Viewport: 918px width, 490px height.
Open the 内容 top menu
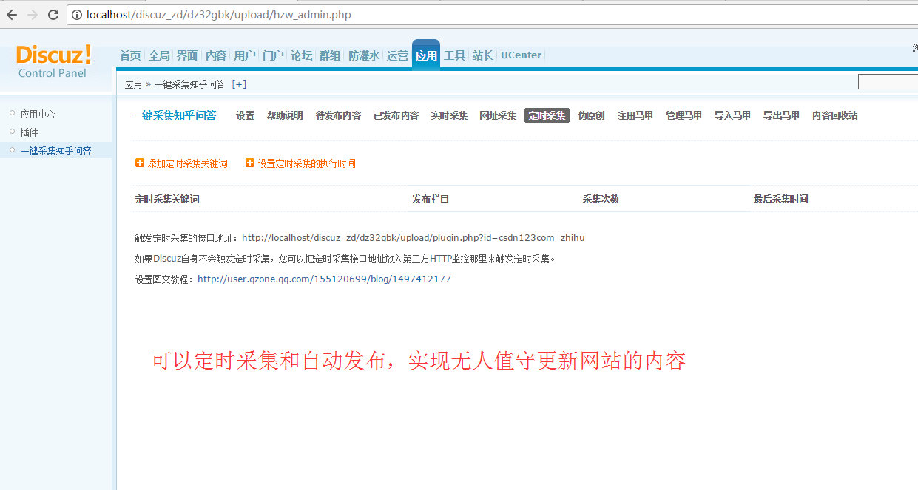click(216, 55)
